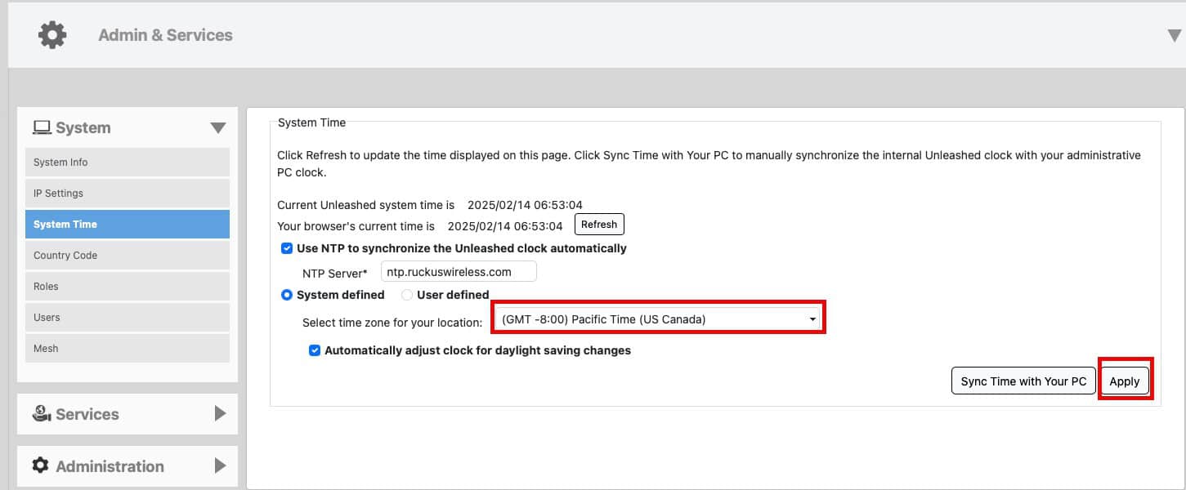
Task: Open System Info in the sidebar
Action: coord(128,162)
